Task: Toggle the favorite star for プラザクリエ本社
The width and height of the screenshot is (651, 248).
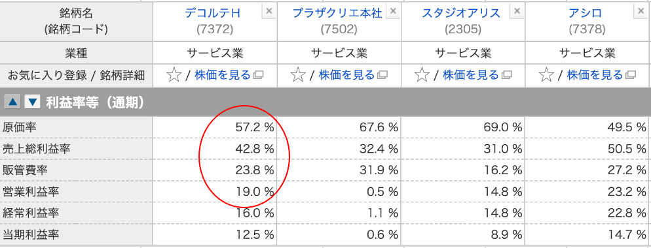Action: click(x=298, y=75)
